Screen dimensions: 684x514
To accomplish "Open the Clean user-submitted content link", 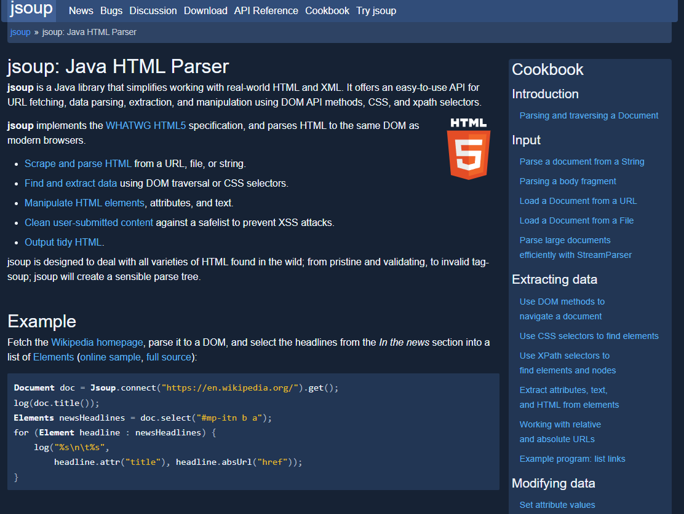I will pos(89,222).
